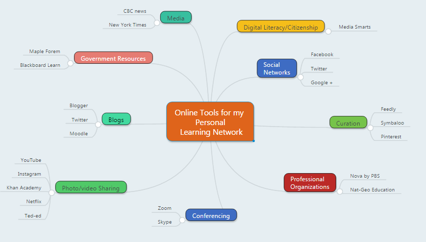This screenshot has height=242, width=426.
Task: Click the Blackboard Learn subtopic
Action: coord(40,65)
